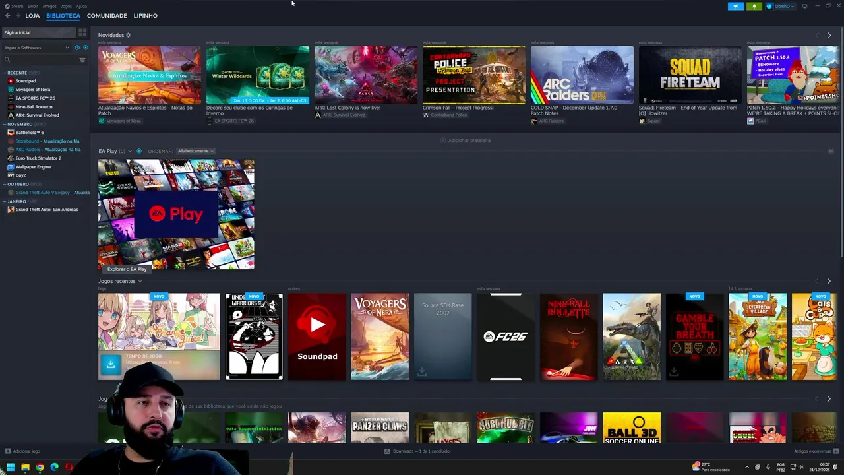Viewport: 844px width, 475px height.
Task: Expand the Jogos recentes shelf menu
Action: 140,281
